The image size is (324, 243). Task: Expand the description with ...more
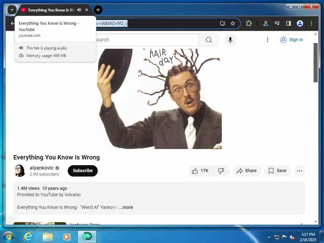126,207
